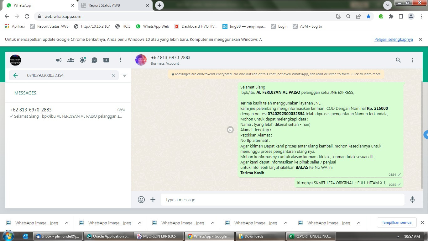Open the Login bookmark
428x241 pixels.
pos(279,26)
